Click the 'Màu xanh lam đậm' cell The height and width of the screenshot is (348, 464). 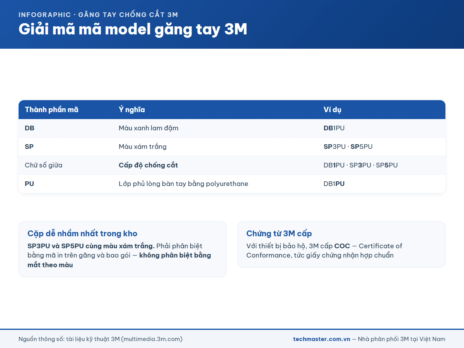coord(148,128)
